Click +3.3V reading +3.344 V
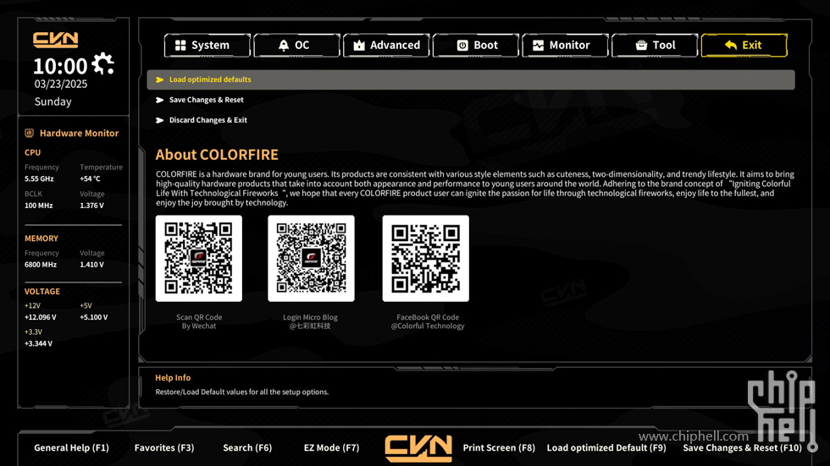This screenshot has width=830, height=466. pos(38,344)
